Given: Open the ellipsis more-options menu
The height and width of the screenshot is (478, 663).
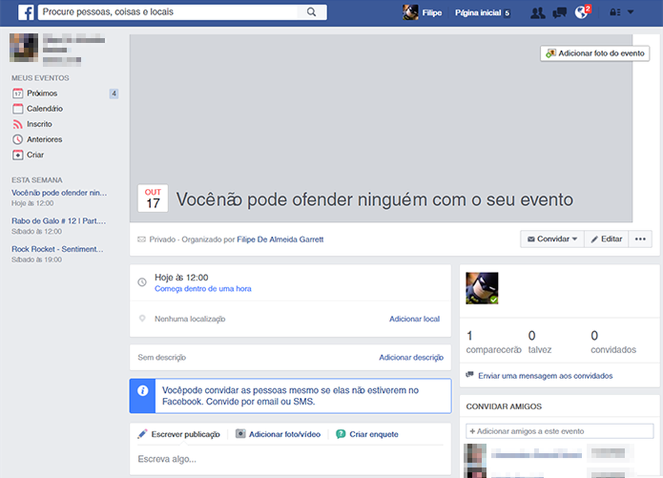Looking at the screenshot, I should coord(639,239).
